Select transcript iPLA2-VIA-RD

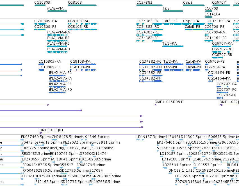(x=57, y=52)
